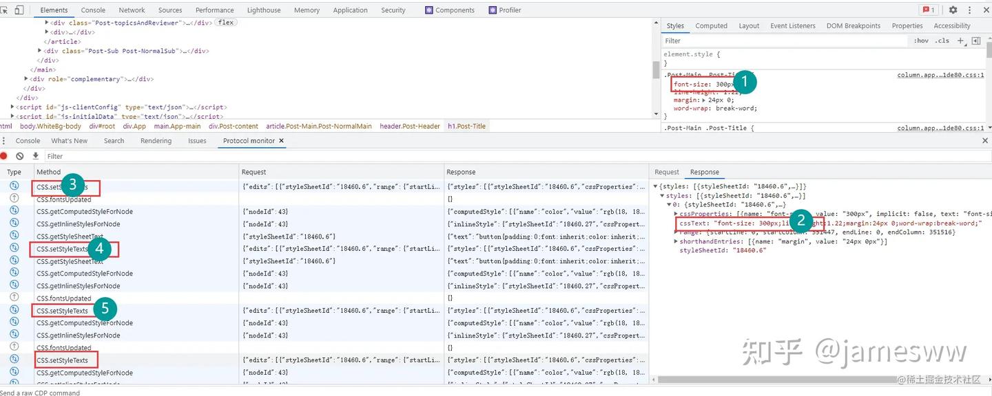Activate the inspect element picker icon

[x=5, y=10]
